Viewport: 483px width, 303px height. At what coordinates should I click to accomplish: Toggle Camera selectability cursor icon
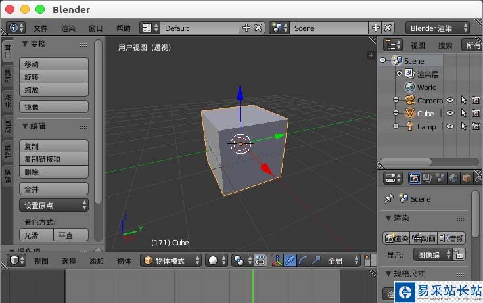(463, 100)
